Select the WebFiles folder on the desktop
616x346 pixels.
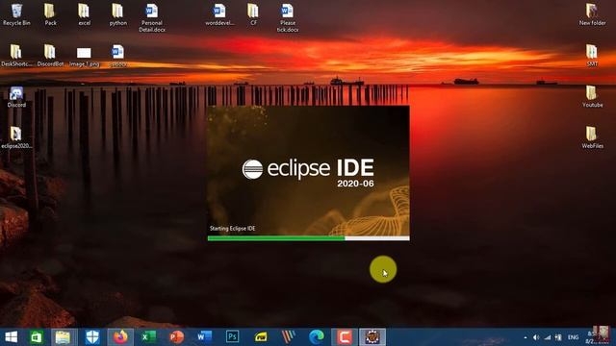[592, 137]
